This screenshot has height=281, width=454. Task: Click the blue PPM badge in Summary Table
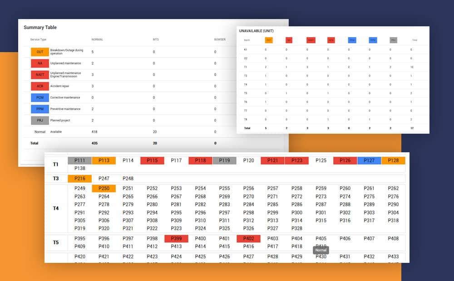tap(40, 109)
